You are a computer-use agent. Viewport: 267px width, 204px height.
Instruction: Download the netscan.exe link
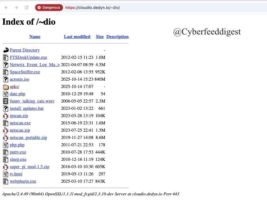(20, 123)
